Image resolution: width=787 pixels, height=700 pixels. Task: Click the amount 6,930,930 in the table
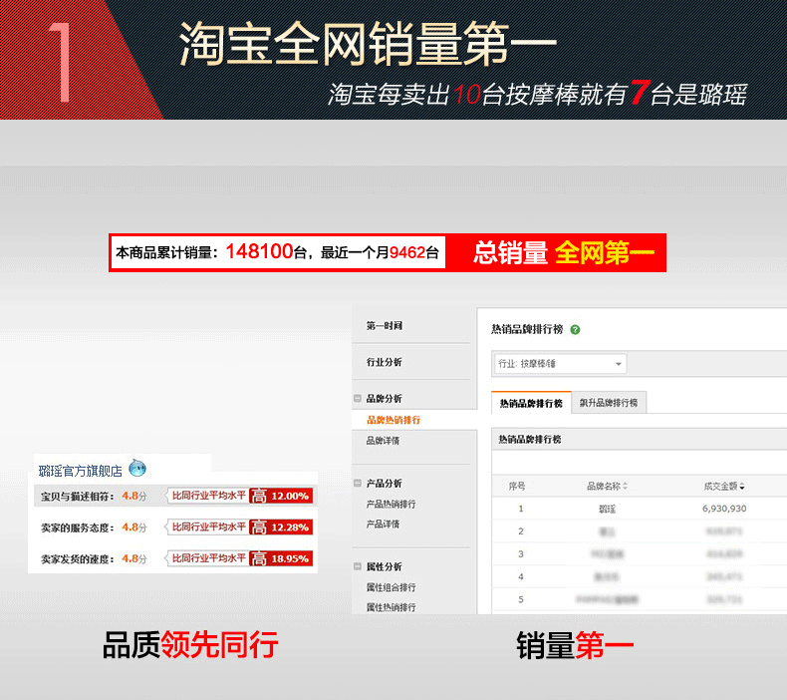(724, 509)
